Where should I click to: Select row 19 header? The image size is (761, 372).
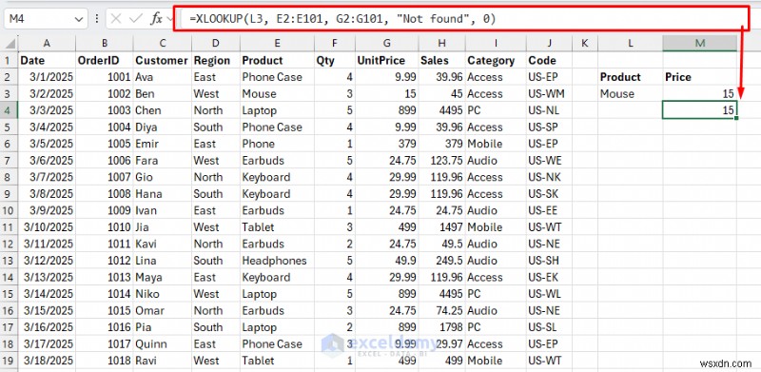point(10,361)
